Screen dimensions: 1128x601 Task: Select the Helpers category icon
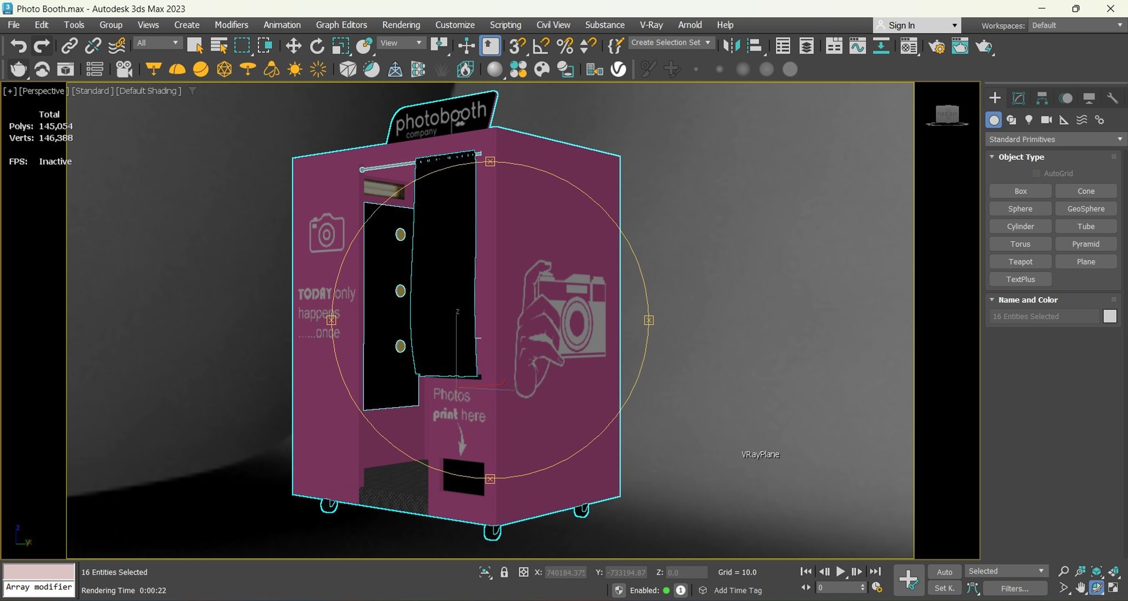[1064, 120]
